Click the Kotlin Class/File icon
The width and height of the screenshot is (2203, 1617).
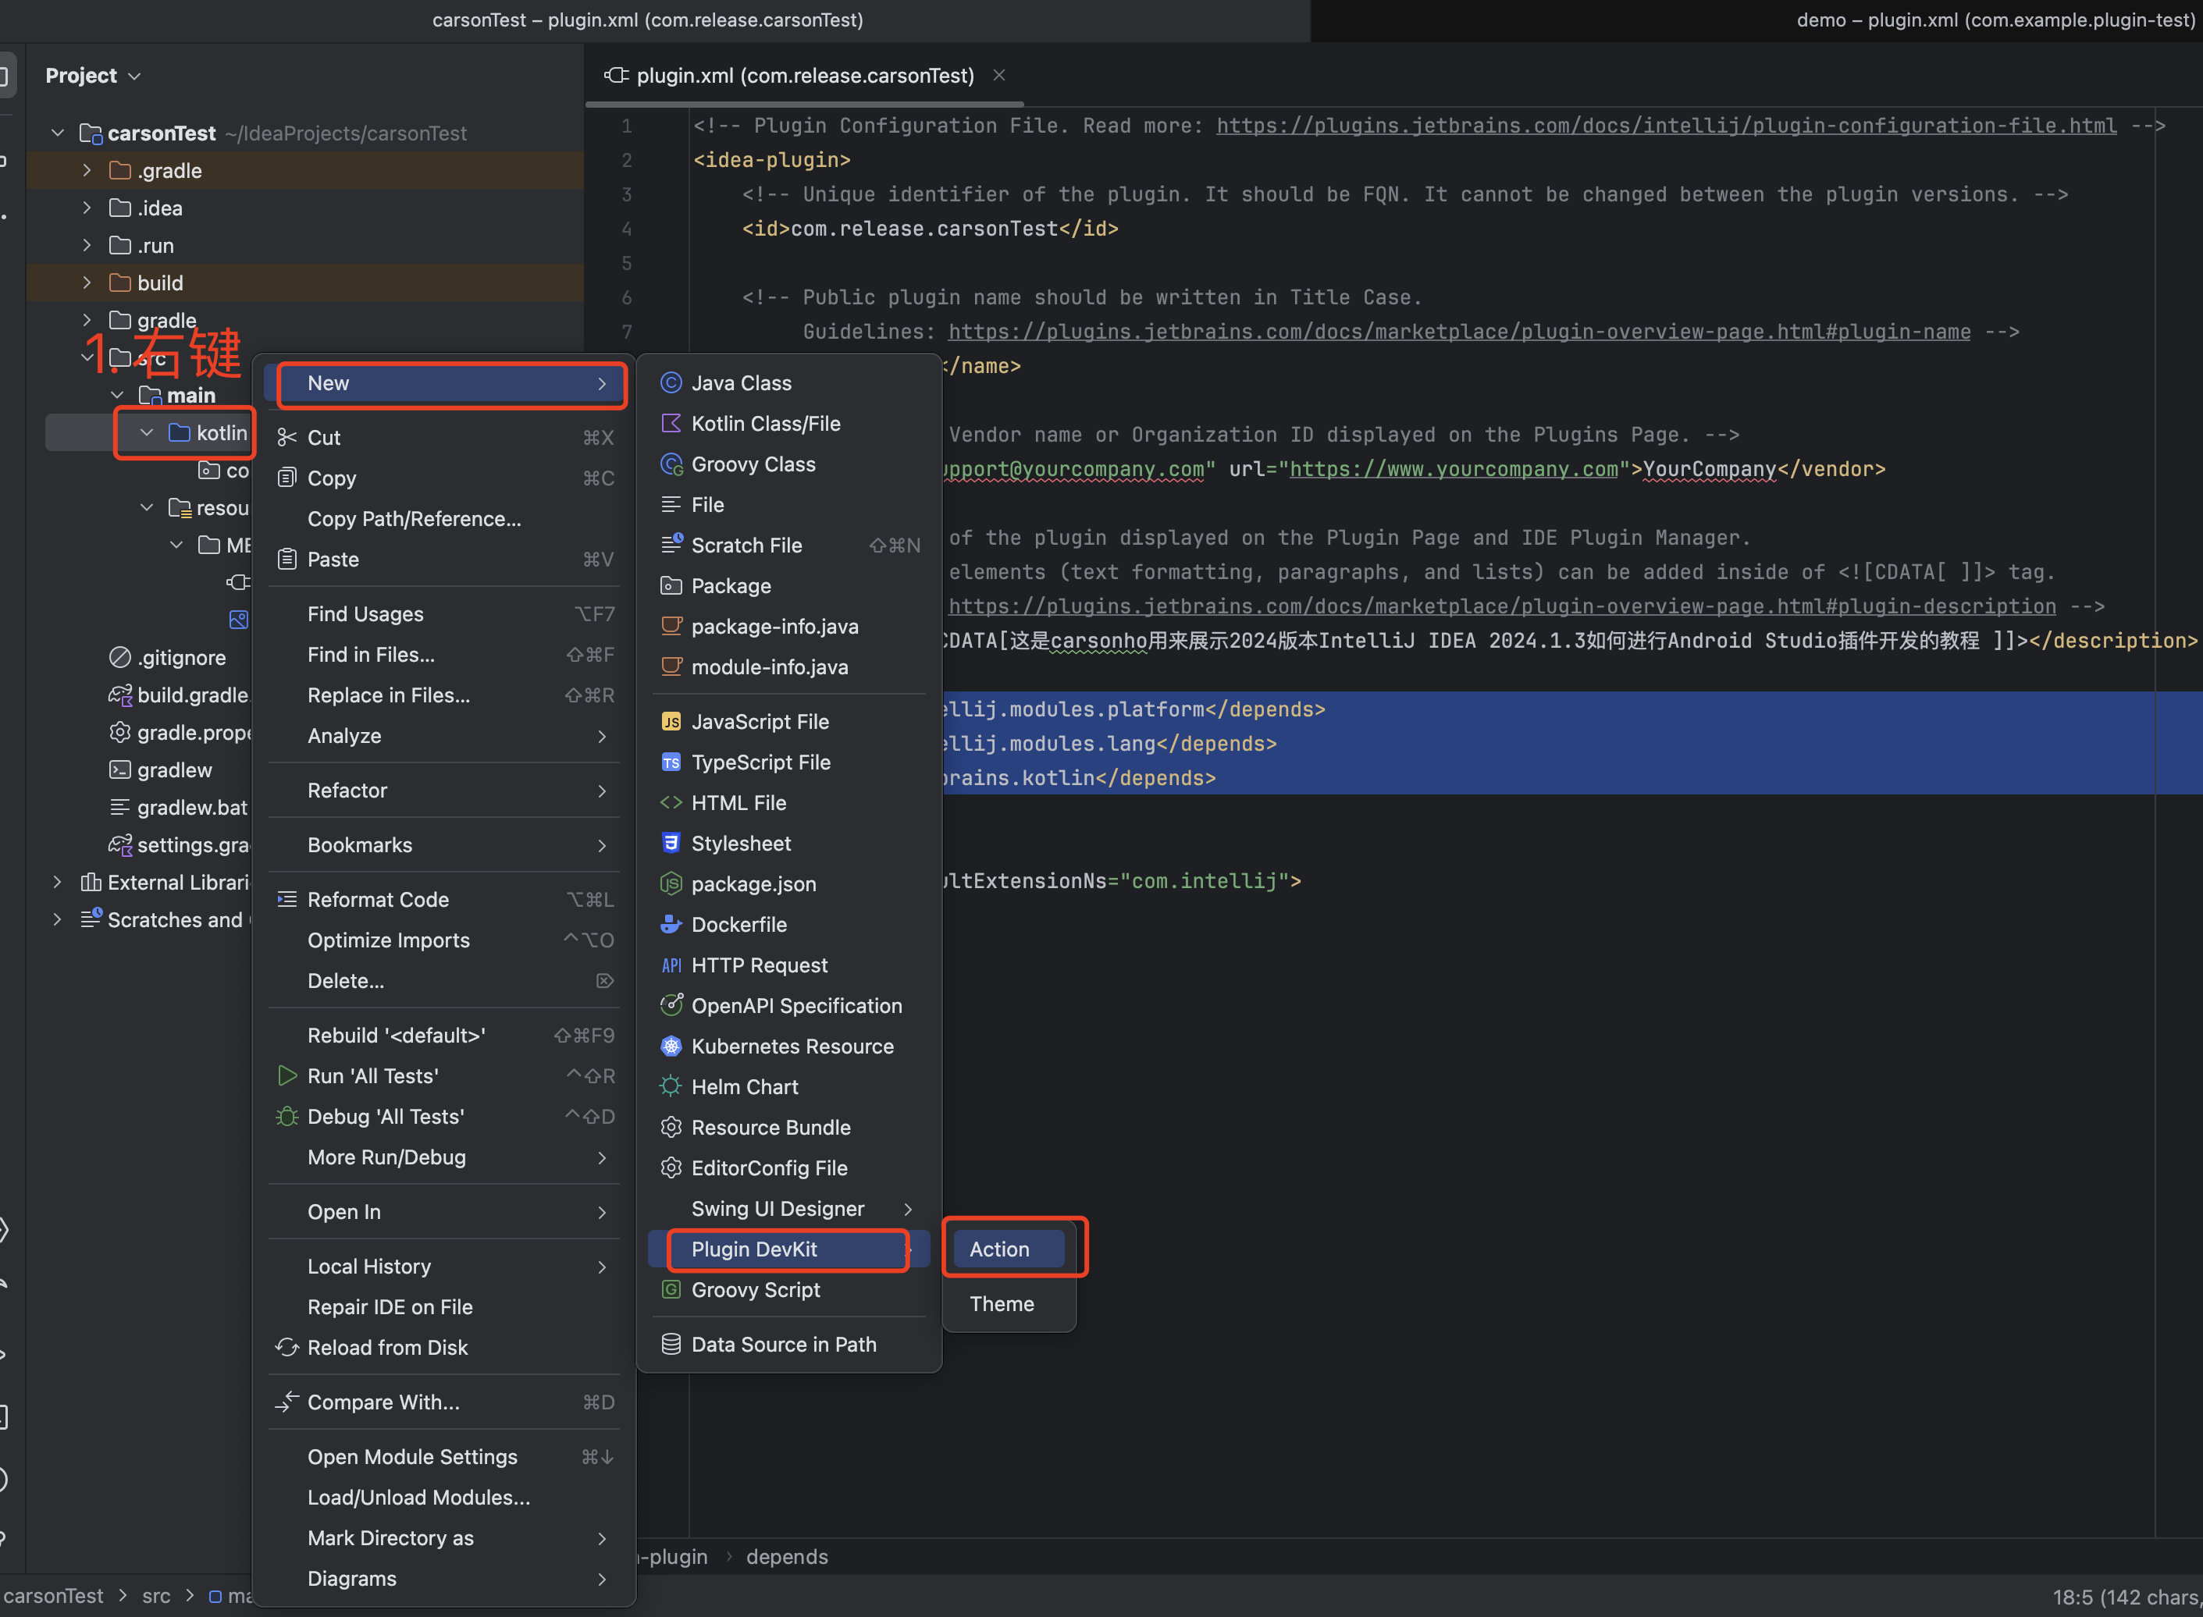pos(671,424)
